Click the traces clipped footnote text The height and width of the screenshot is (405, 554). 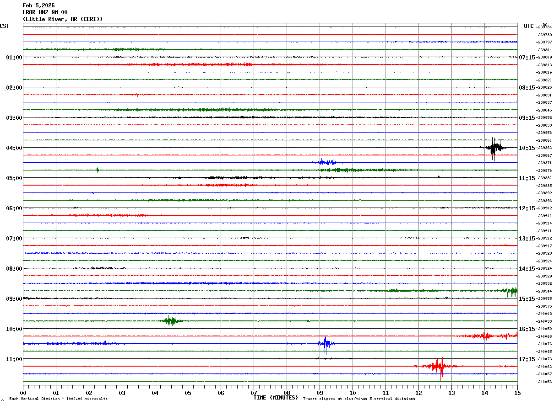coord(359,399)
